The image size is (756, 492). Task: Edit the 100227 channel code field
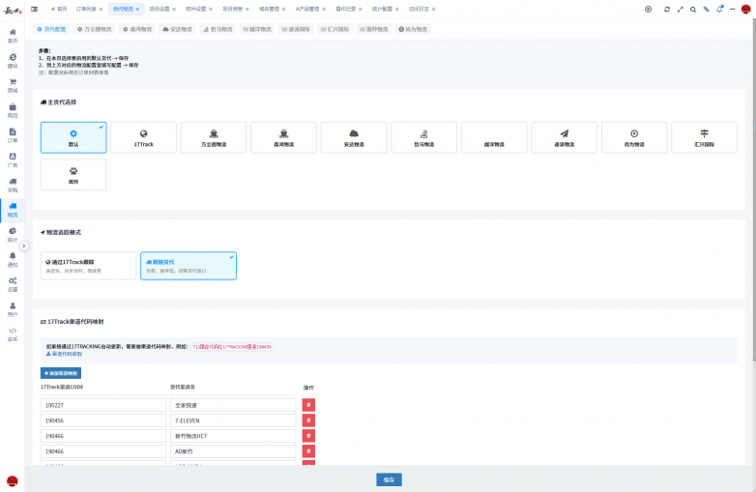click(103, 405)
